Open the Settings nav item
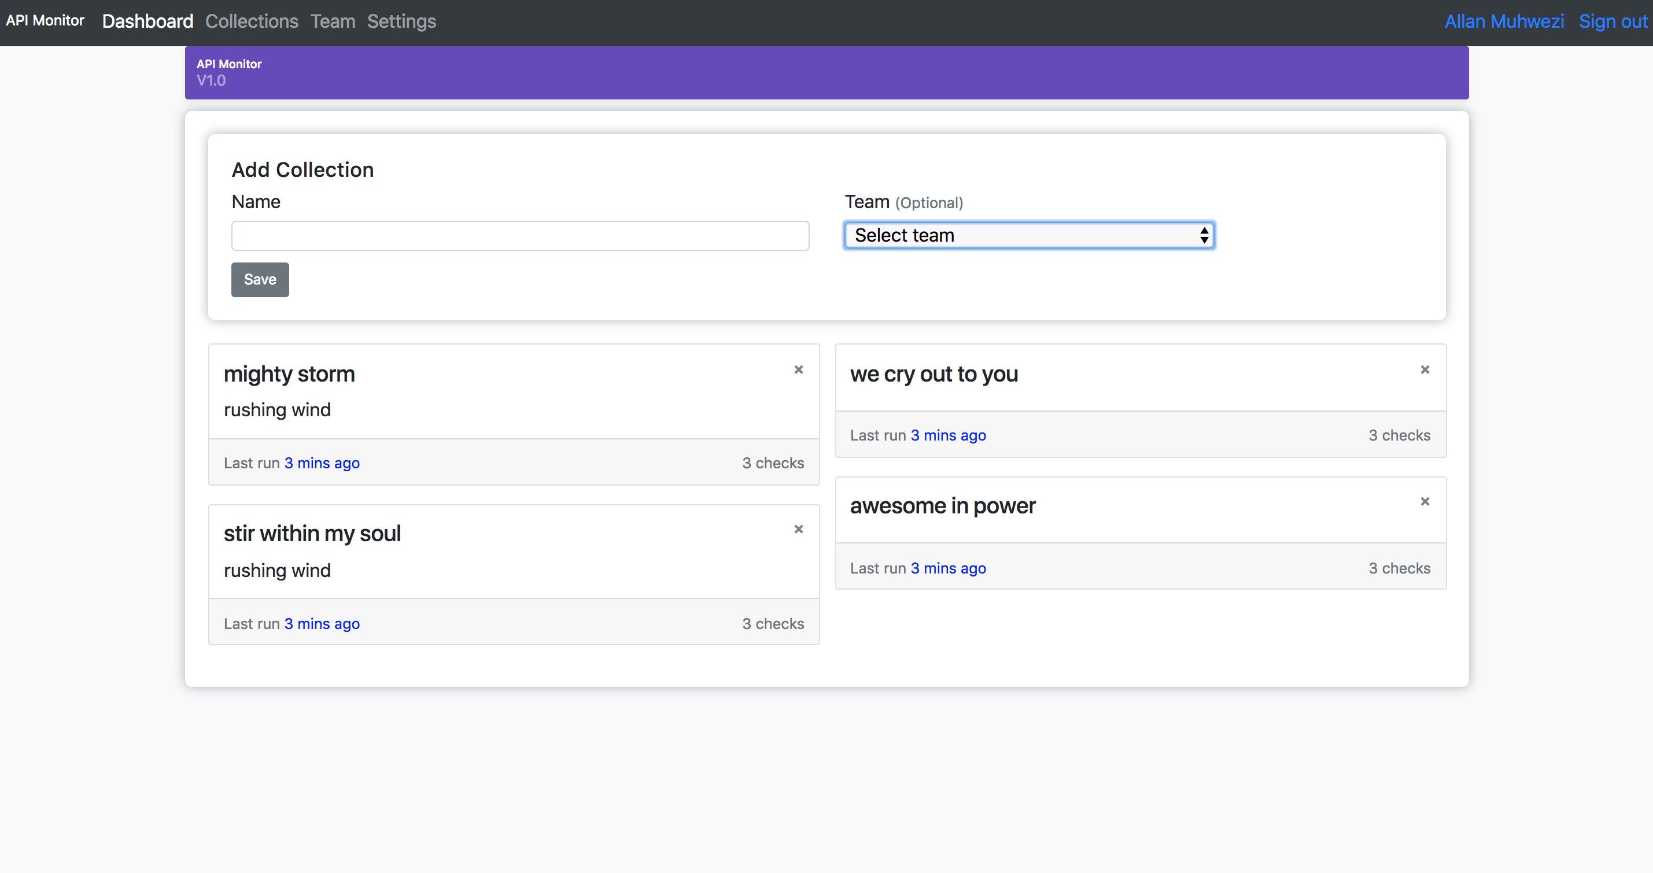The height and width of the screenshot is (873, 1653). [x=401, y=21]
